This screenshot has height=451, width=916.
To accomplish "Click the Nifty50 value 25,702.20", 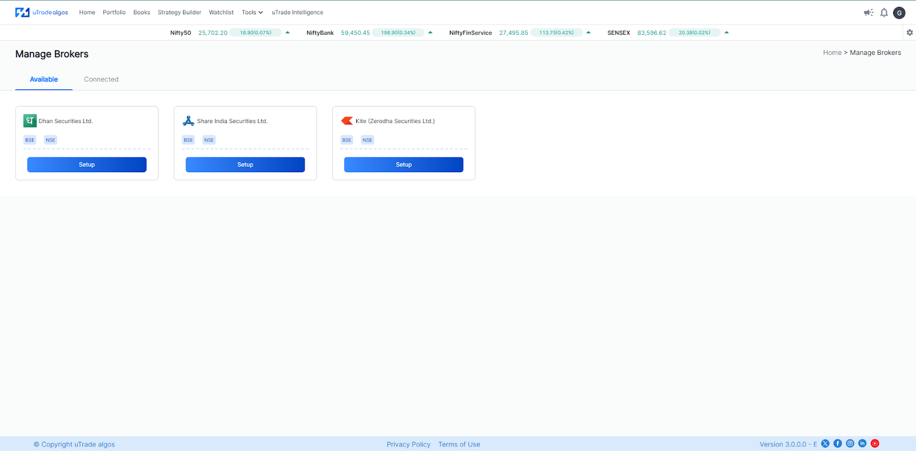I will click(213, 33).
